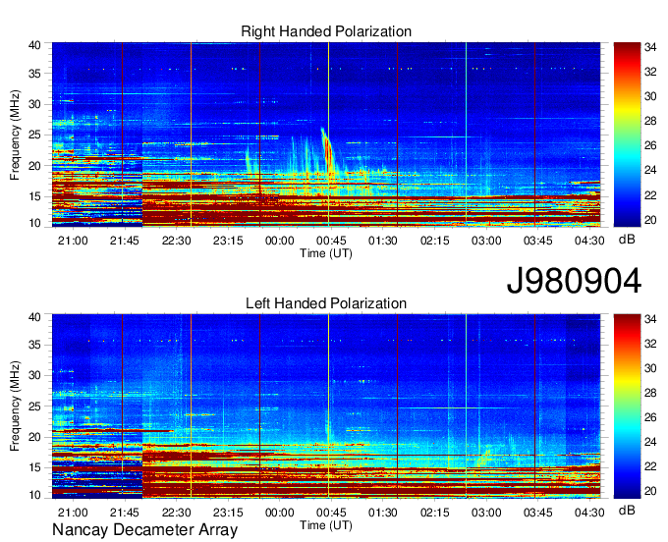Click the 25 MHz tick label on bottom plot
Image resolution: width=668 pixels, height=542 pixels.
(35, 406)
